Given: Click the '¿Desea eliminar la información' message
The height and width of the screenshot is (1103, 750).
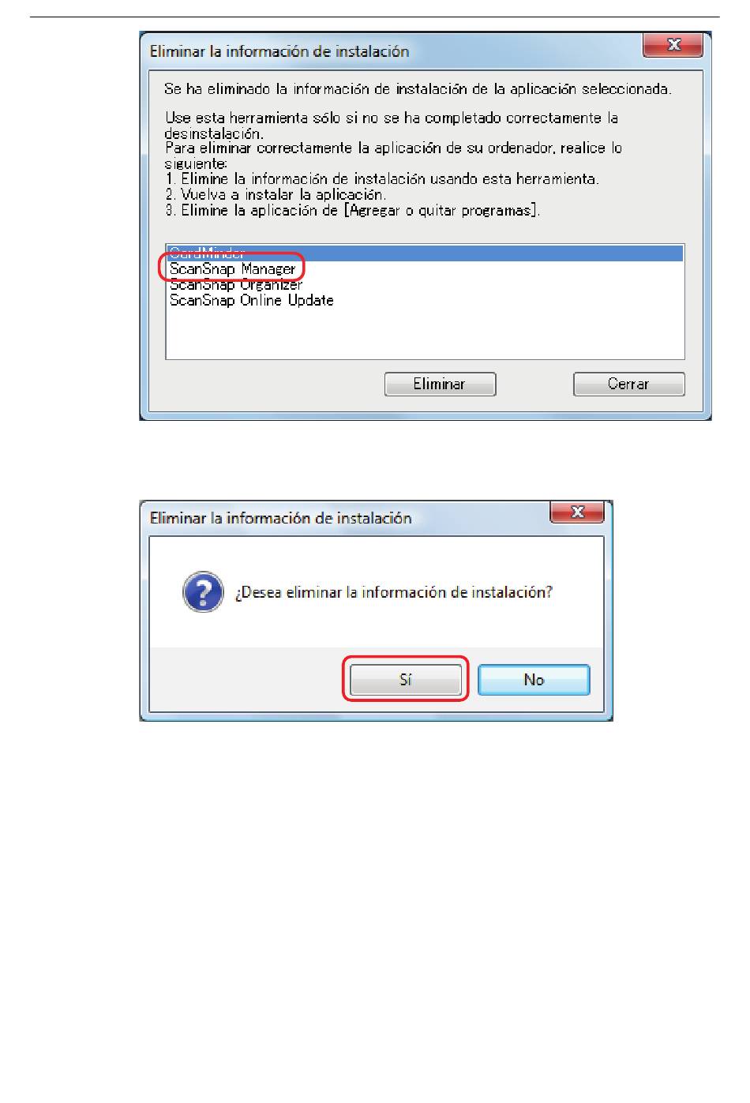Looking at the screenshot, I should [393, 592].
